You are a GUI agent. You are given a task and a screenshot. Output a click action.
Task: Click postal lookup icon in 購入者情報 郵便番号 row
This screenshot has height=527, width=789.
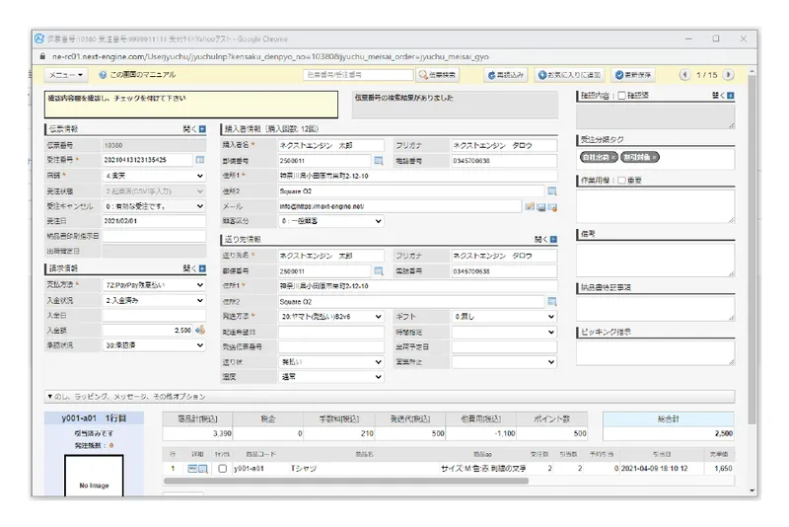coord(379,161)
